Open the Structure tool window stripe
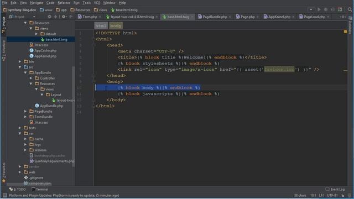Image resolution: width=354 pixels, height=199 pixels. tap(3, 51)
